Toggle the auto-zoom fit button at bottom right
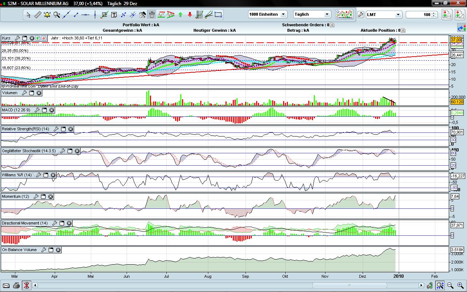467x292 pixels. [x=440, y=285]
